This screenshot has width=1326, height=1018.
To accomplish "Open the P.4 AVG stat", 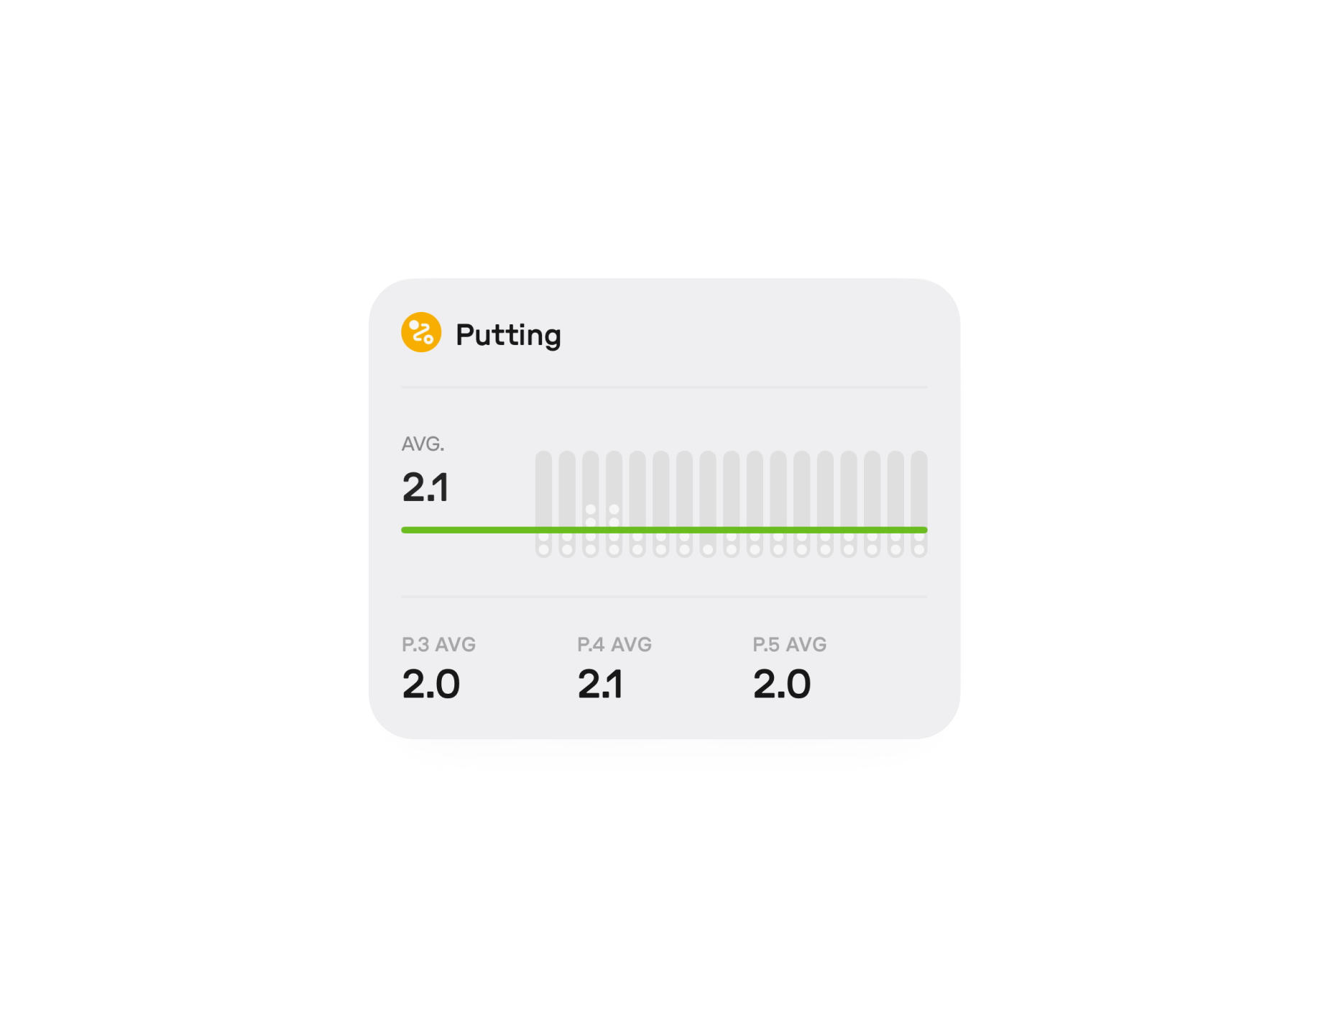I will pos(614,669).
